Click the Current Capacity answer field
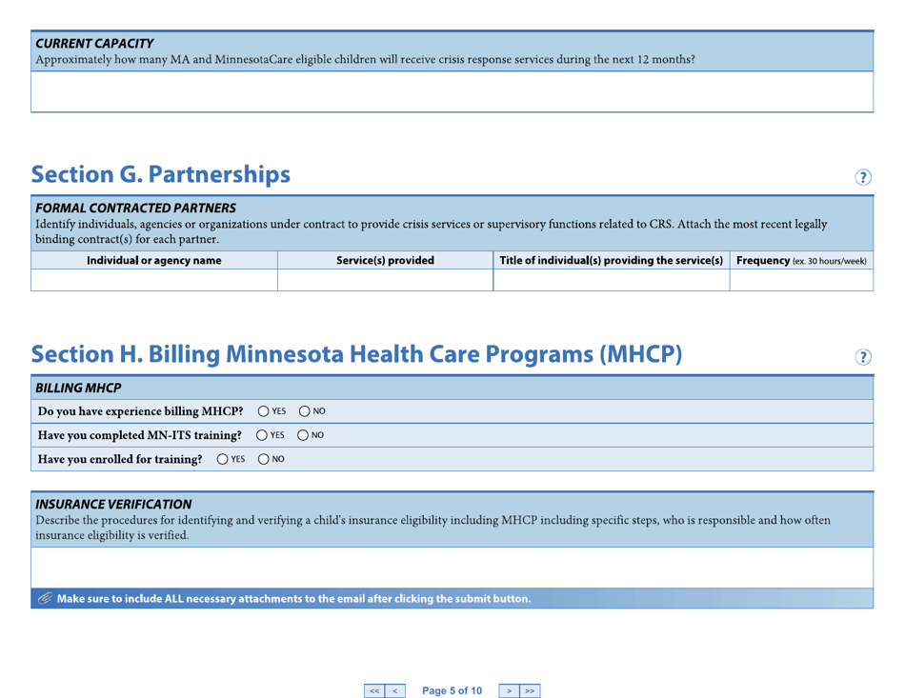This screenshot has width=905, height=698. click(452, 92)
